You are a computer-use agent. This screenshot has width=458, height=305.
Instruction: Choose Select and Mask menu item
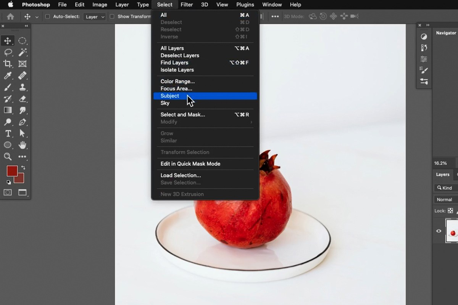tap(205, 114)
